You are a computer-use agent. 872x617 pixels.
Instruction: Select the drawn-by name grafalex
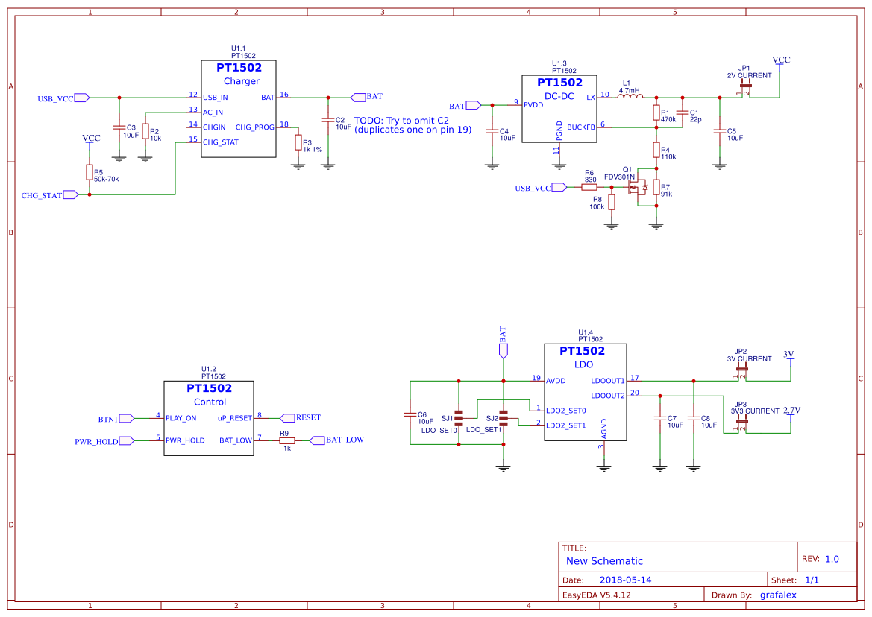[778, 595]
